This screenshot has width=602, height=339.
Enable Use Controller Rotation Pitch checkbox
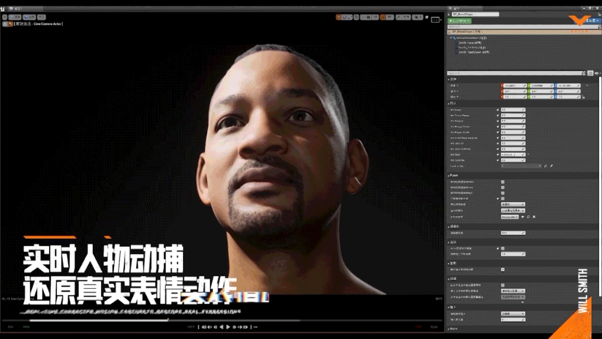[503, 182]
